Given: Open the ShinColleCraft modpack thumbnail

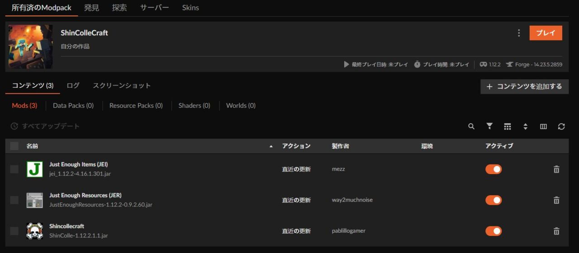Looking at the screenshot, I should coord(31,46).
